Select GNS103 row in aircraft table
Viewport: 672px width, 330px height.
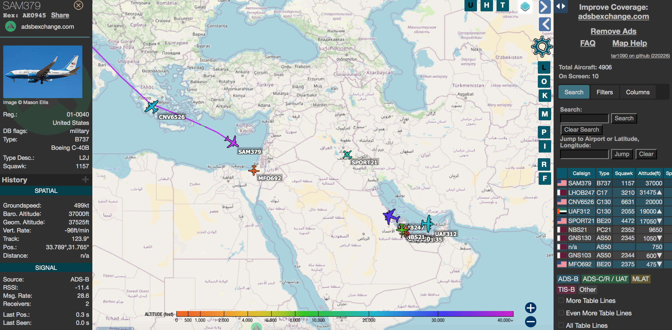(614, 255)
